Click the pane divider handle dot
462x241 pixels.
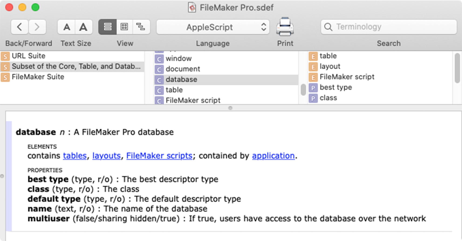pos(230,108)
